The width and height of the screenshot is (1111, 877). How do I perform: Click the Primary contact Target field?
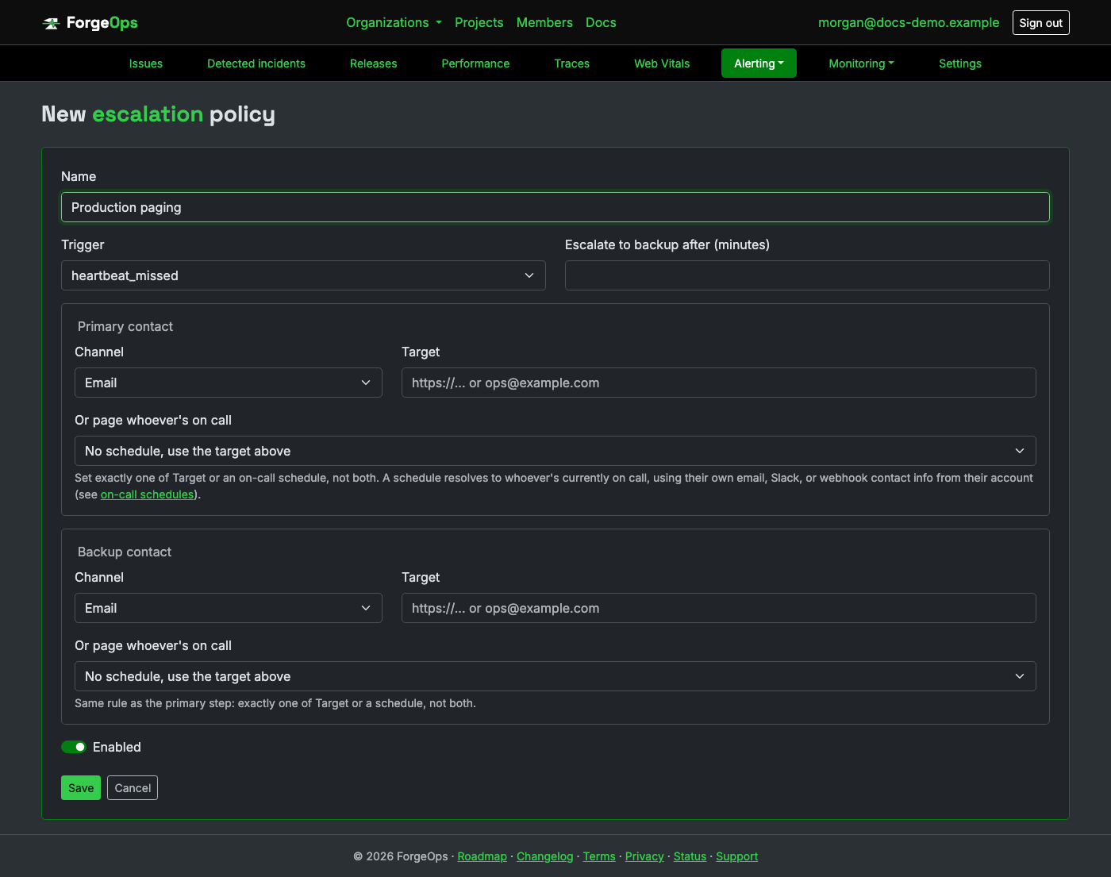(719, 383)
